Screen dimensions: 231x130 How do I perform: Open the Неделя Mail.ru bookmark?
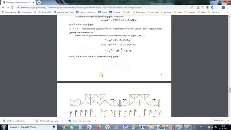[86, 12]
